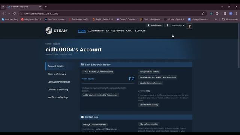
Task: Click the page vertical scrollbar
Action: pos(239,46)
